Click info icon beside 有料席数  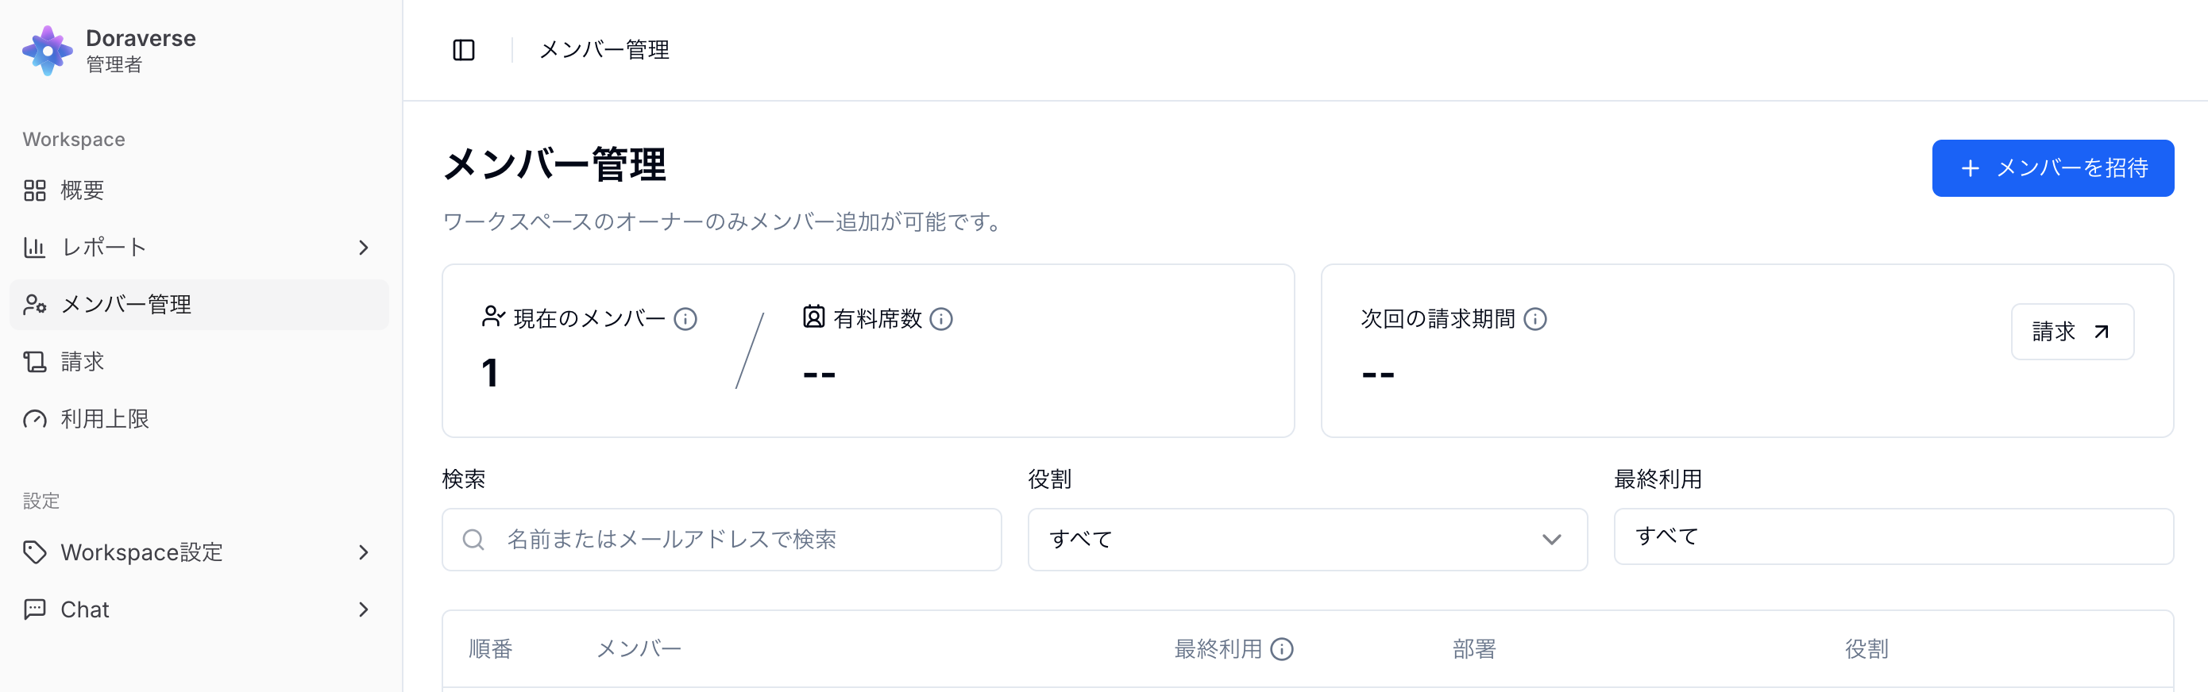point(941,318)
